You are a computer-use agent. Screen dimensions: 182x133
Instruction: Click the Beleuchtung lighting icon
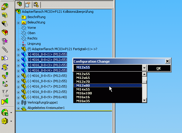pos(24,23)
